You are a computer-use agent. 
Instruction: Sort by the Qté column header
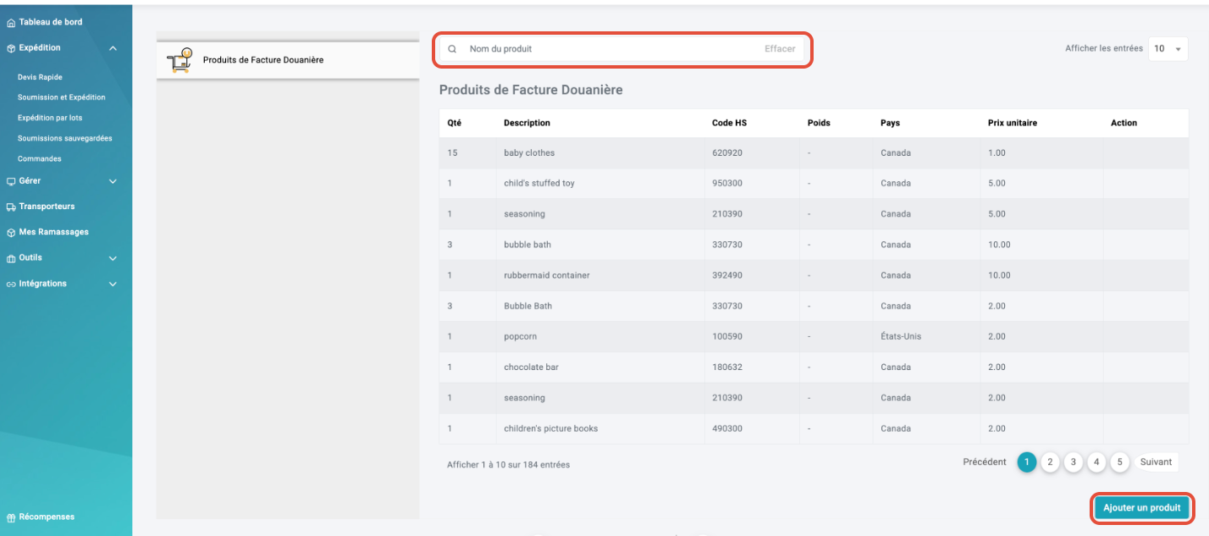click(x=454, y=123)
